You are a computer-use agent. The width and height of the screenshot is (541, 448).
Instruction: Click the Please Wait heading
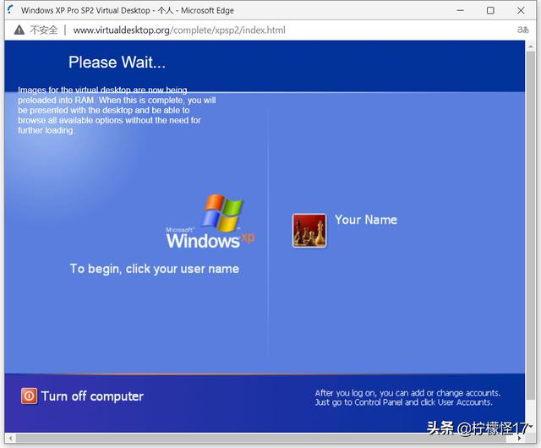pos(117,62)
